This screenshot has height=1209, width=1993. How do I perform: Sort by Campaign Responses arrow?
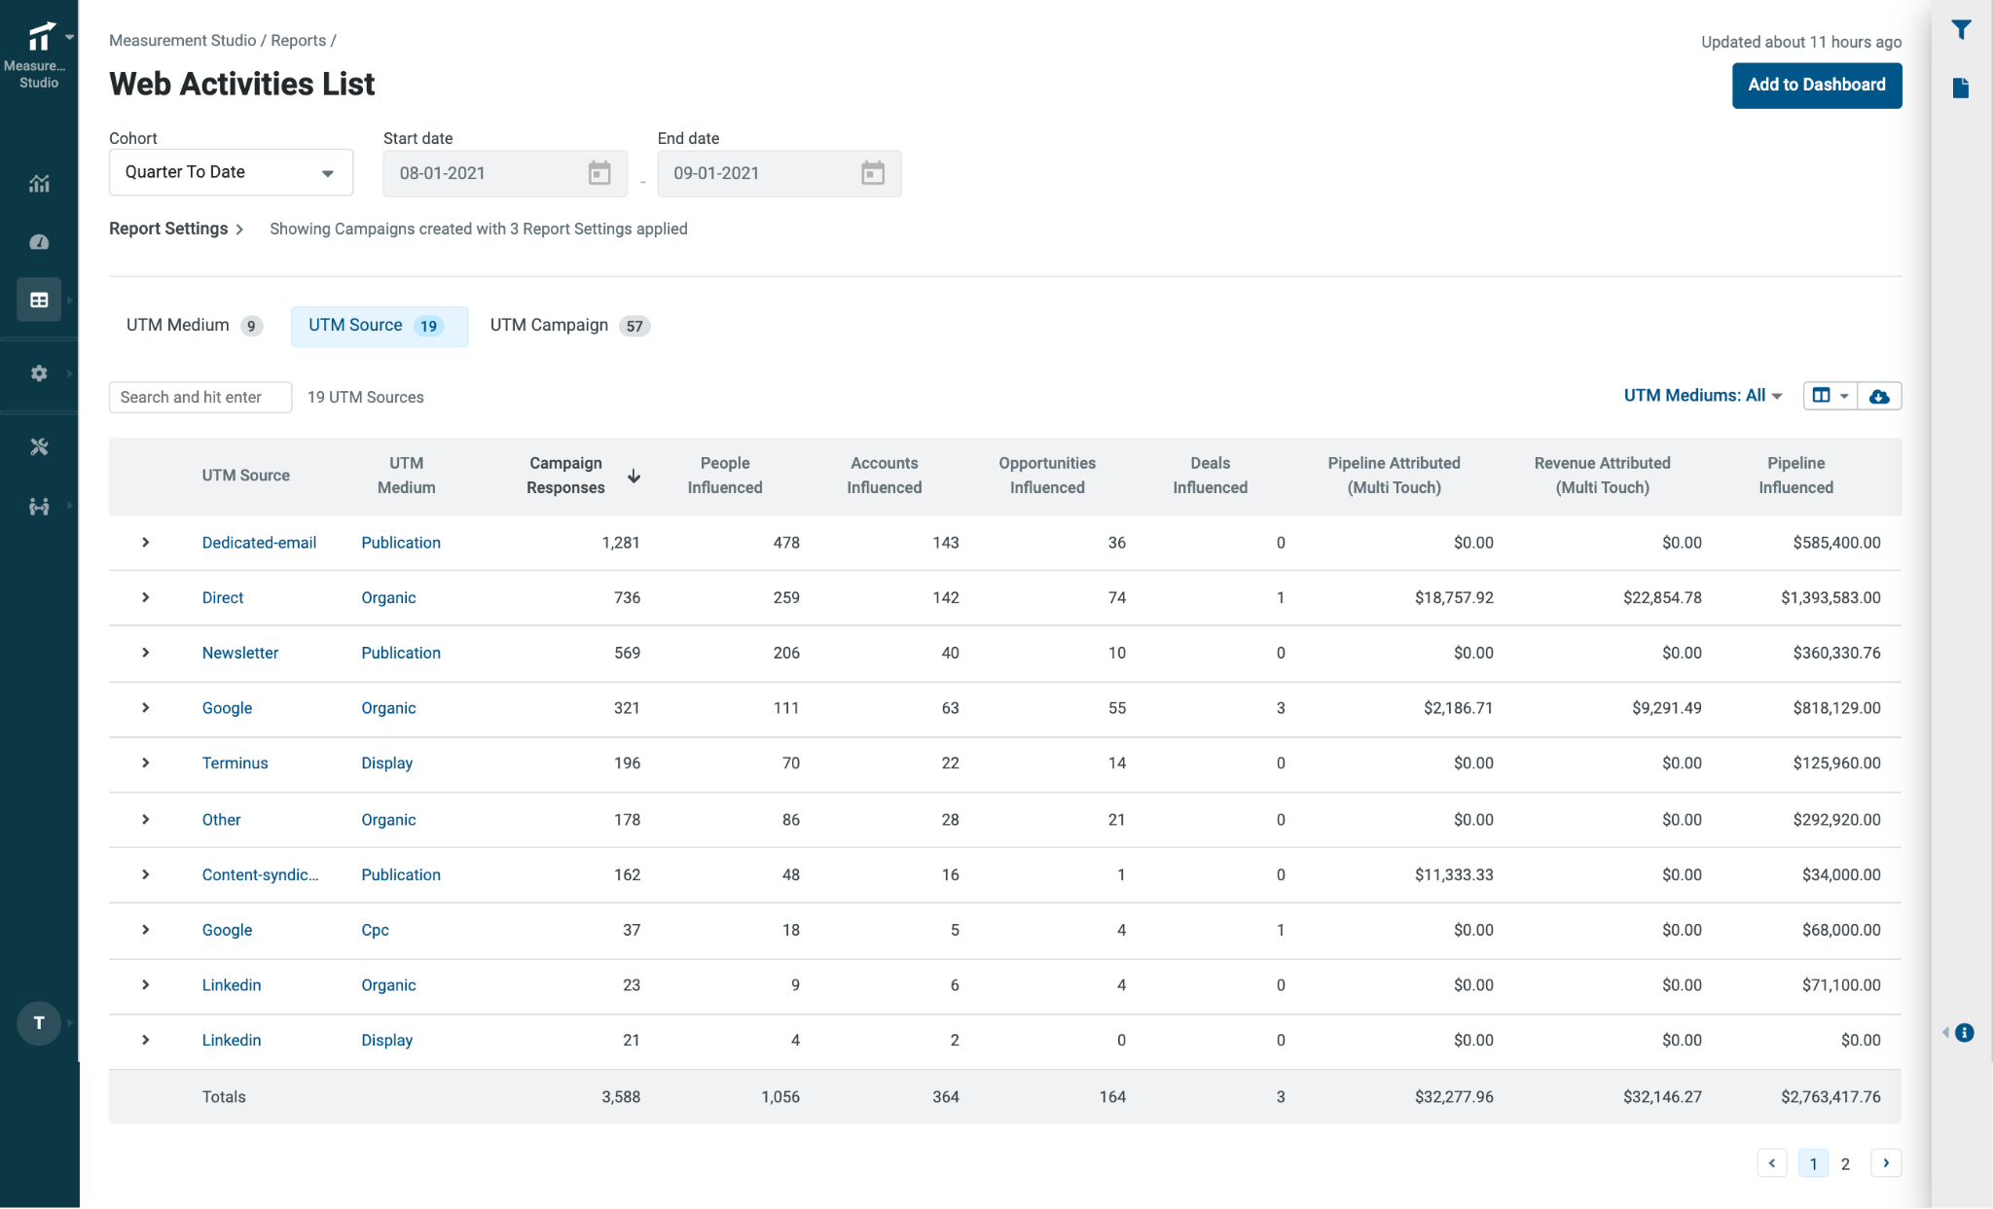point(634,476)
